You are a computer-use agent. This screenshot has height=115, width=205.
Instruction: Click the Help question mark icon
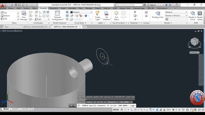[x=177, y=5]
